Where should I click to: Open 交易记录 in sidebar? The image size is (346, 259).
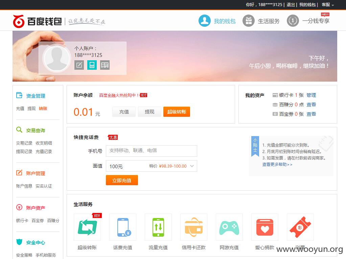[24, 143]
